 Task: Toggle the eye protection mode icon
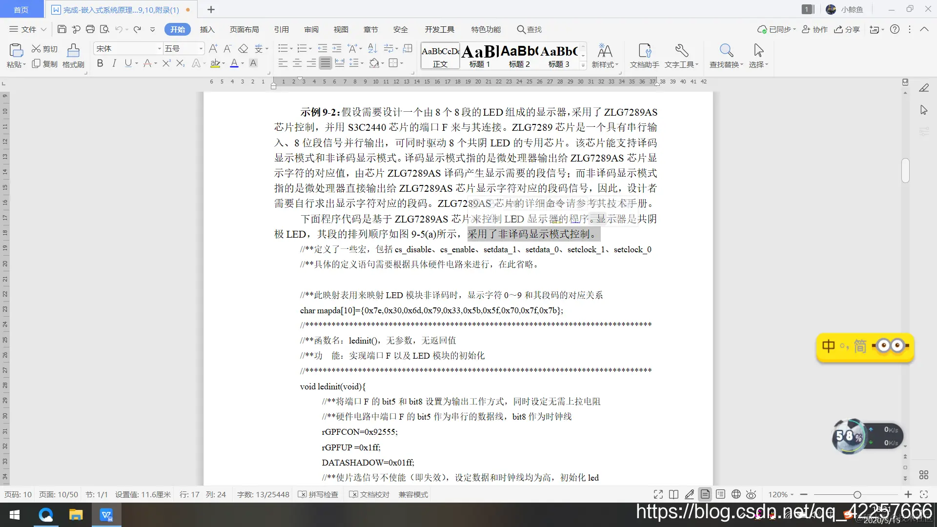[751, 494]
